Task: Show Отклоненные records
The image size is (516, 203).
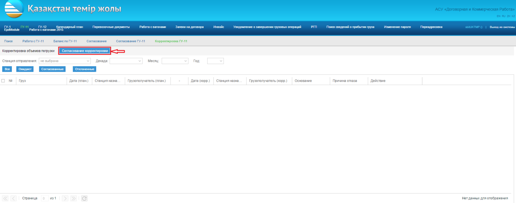Action: coord(85,69)
